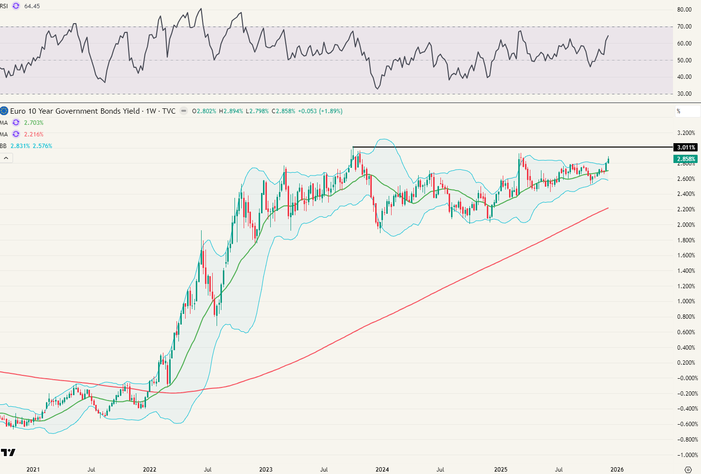Click the RSI indicator refresh icon

point(16,6)
